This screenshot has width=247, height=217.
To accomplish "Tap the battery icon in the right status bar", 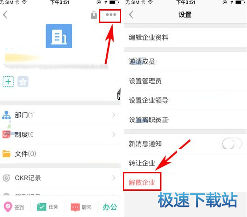I will point(240,2).
